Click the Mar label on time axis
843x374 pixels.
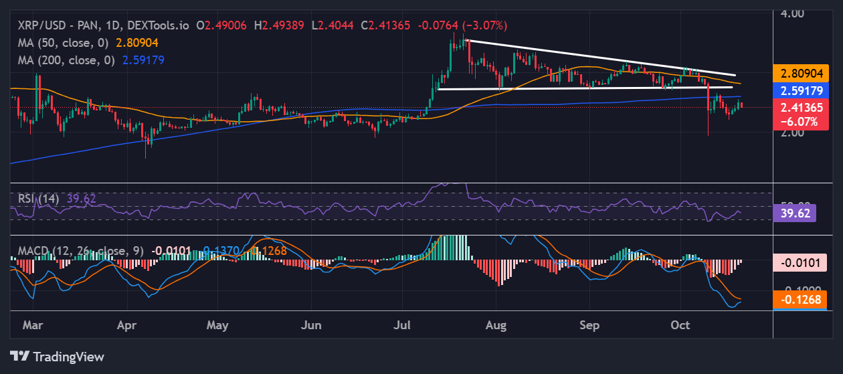tap(31, 325)
